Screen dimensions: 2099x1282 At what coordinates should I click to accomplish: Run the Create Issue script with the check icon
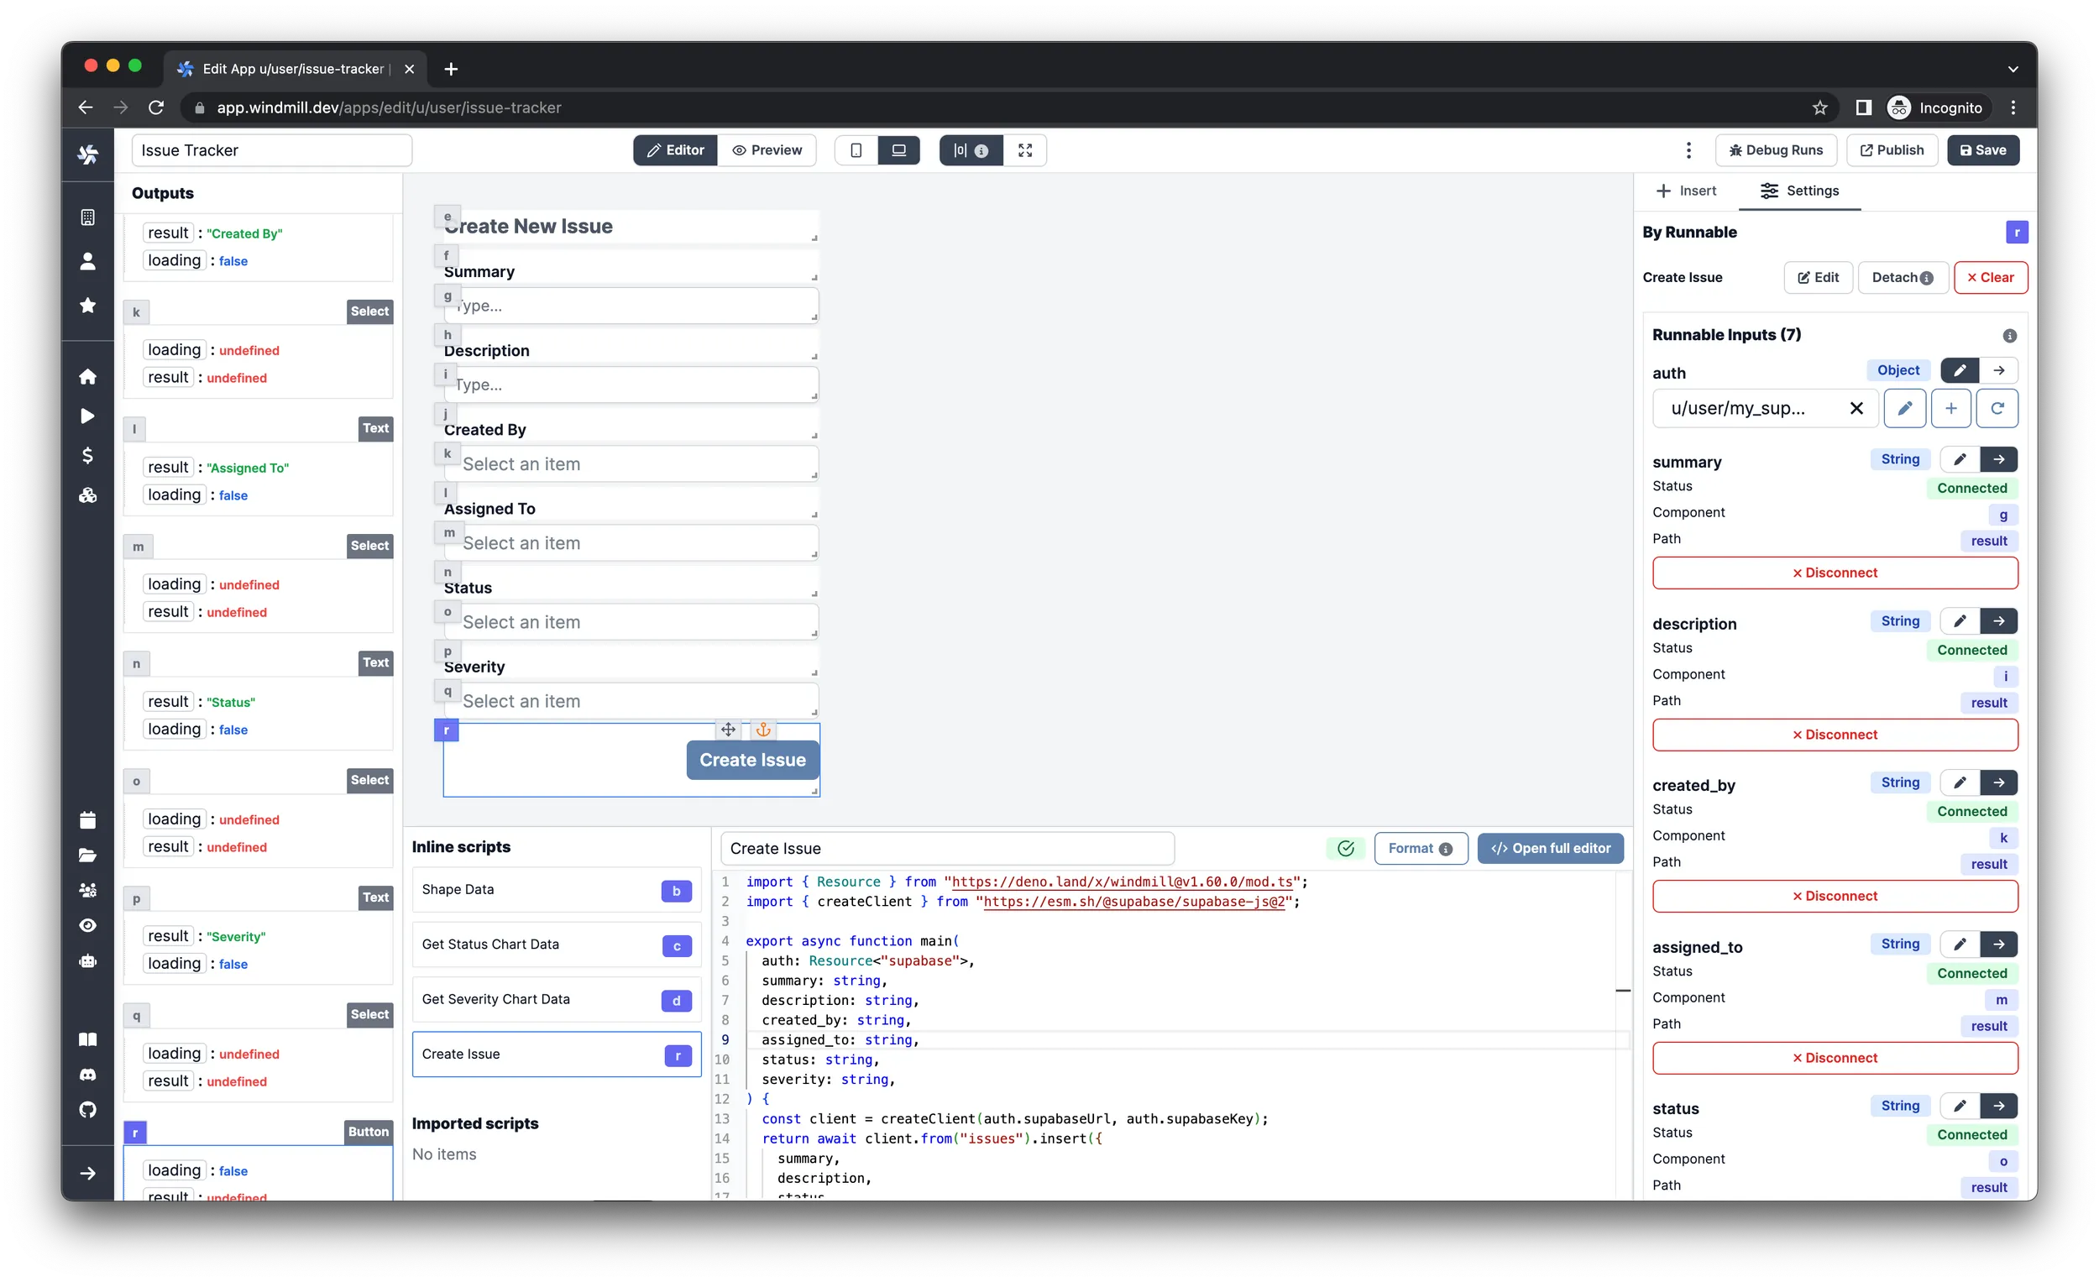point(1344,849)
